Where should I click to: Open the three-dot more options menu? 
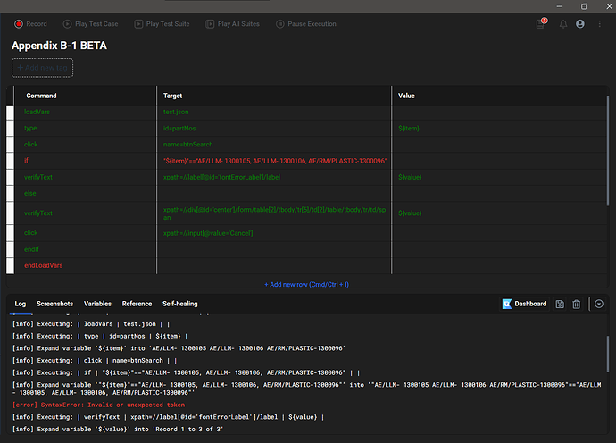click(x=598, y=24)
